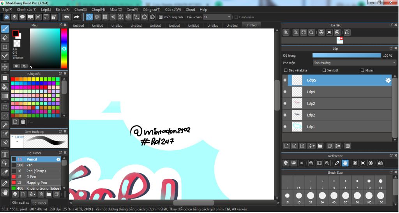The image size is (399, 213).
Task: Choose brush size 100 preset
Action: coord(369,197)
